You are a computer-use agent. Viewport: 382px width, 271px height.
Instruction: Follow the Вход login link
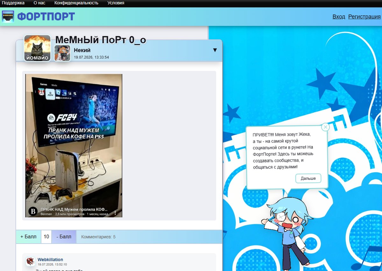tap(339, 17)
